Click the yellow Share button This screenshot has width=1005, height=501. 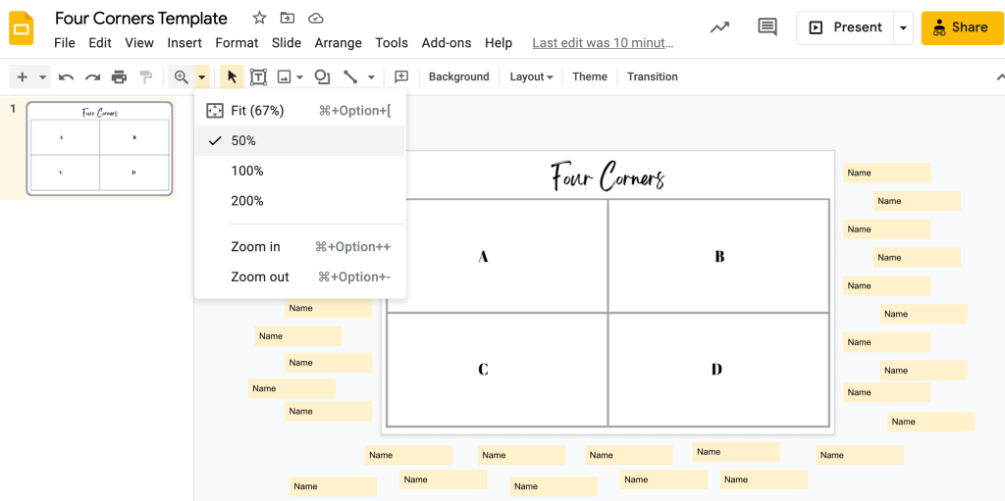(961, 27)
